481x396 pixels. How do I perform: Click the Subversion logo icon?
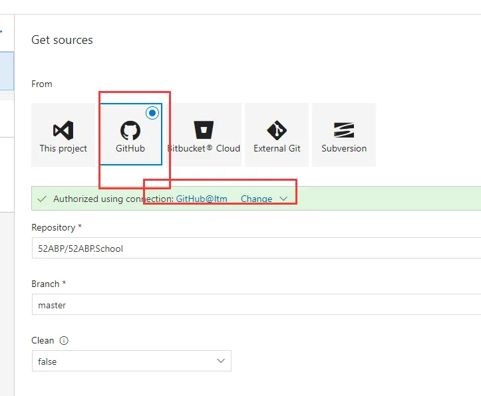(344, 130)
